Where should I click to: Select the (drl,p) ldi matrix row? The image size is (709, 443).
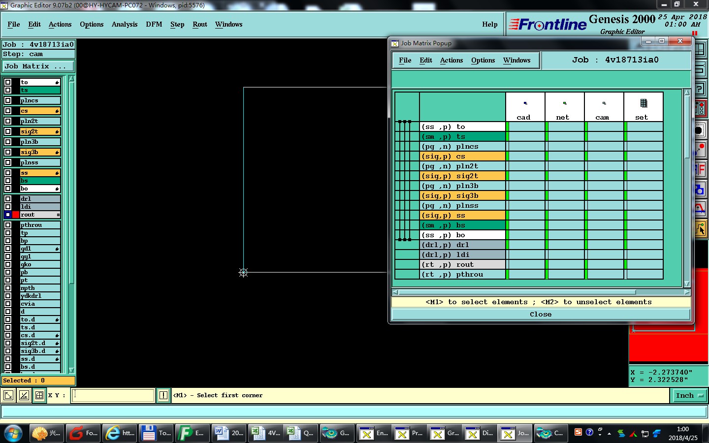coord(463,254)
